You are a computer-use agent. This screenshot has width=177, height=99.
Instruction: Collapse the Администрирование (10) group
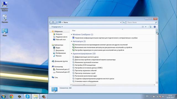point(71,54)
